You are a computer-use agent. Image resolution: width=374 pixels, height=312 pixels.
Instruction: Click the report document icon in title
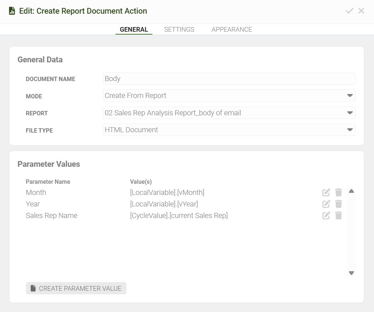point(12,11)
